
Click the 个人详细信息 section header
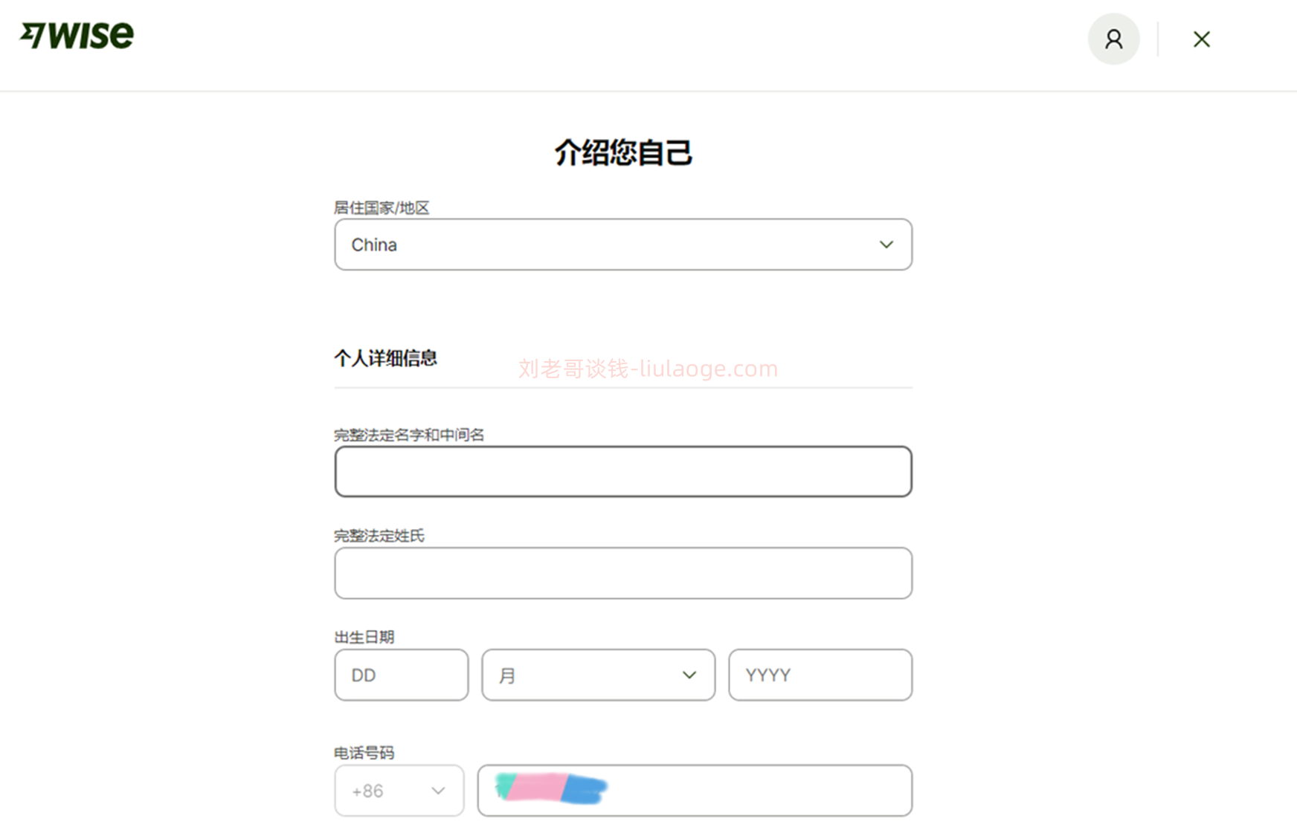[385, 358]
